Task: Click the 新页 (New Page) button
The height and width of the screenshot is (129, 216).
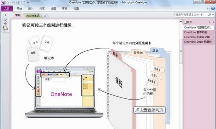Action: click(188, 22)
